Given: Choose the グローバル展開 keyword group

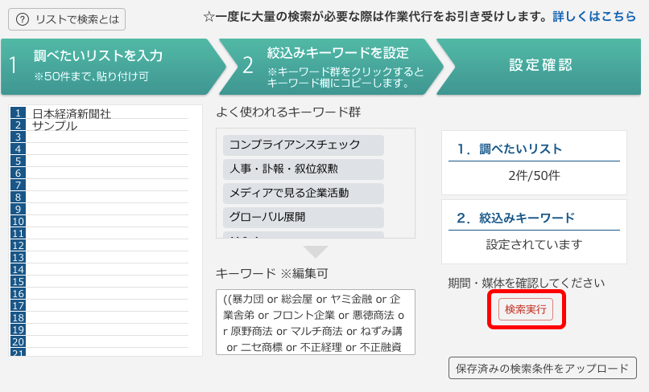Looking at the screenshot, I should tap(303, 217).
